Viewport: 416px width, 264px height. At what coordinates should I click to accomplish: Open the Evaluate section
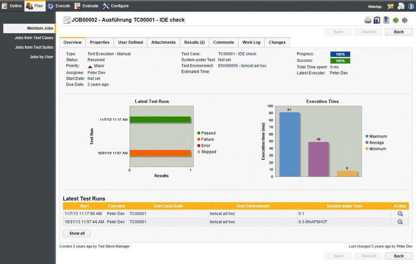[x=87, y=6]
